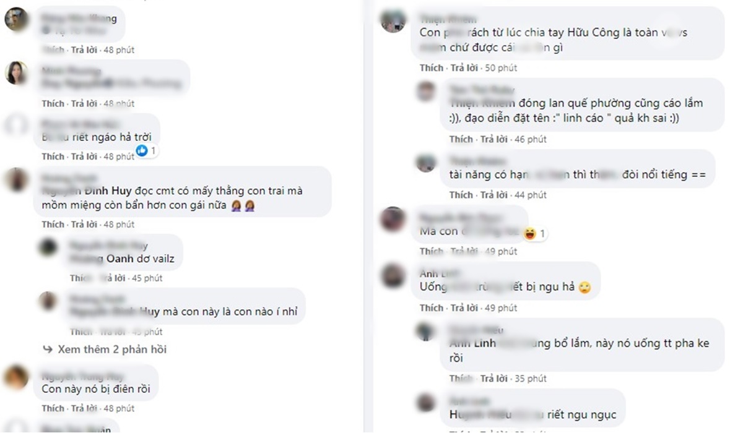Open the '50 phút' timestamp on Hữu Công comment
The width and height of the screenshot is (743, 433).
tap(500, 68)
